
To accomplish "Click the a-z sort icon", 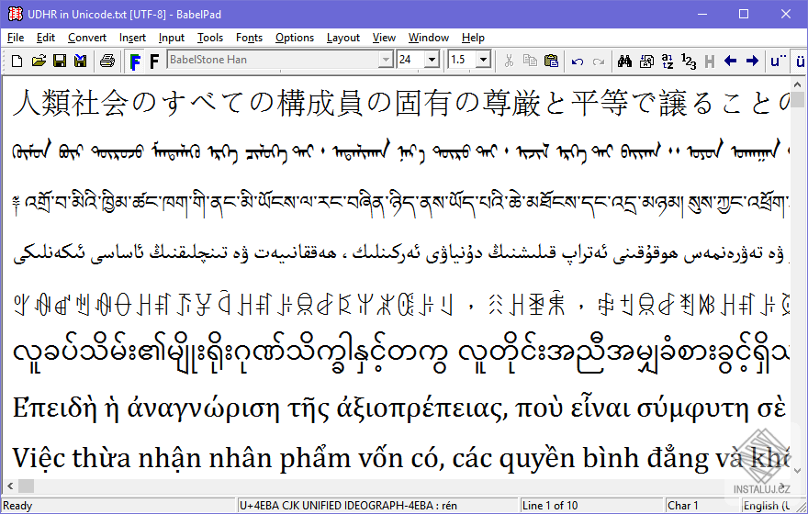I will (668, 61).
